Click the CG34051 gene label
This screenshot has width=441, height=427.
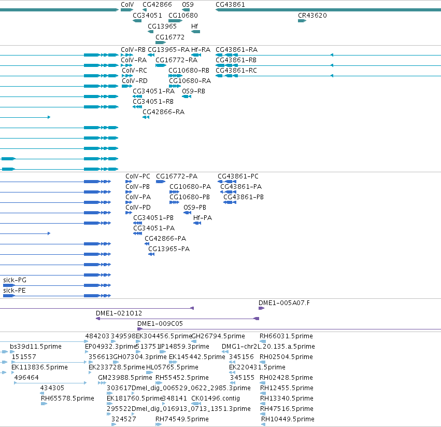[x=147, y=16]
